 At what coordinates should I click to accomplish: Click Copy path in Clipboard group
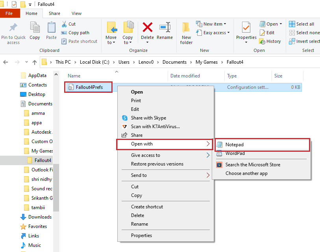[x=75, y=33]
